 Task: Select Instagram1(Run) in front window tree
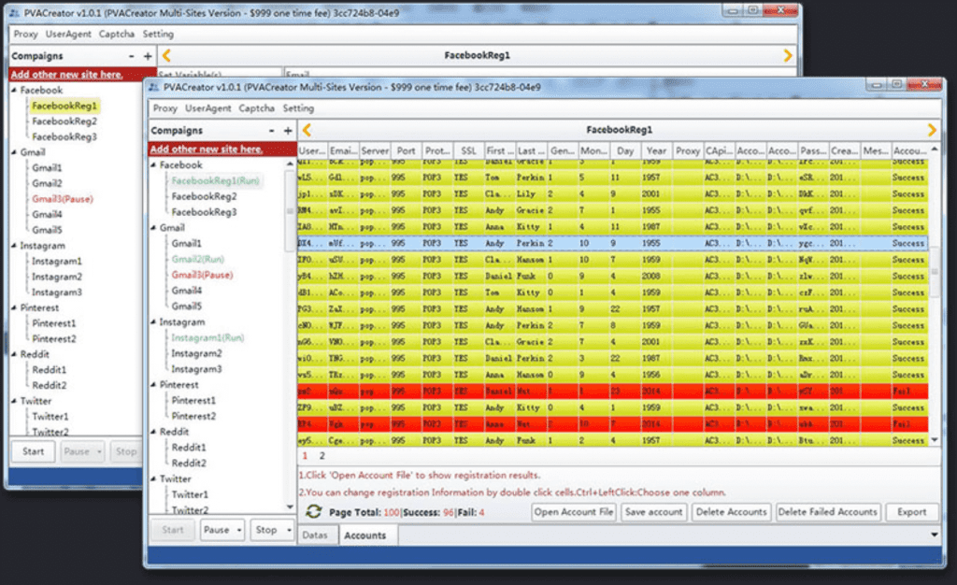coord(207,338)
